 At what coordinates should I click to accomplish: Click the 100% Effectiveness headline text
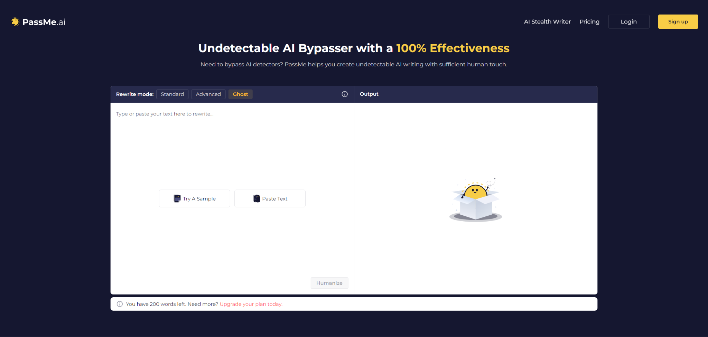pyautogui.click(x=453, y=48)
